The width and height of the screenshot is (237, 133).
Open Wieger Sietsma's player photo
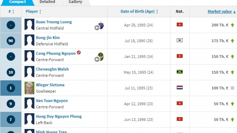[29, 88]
